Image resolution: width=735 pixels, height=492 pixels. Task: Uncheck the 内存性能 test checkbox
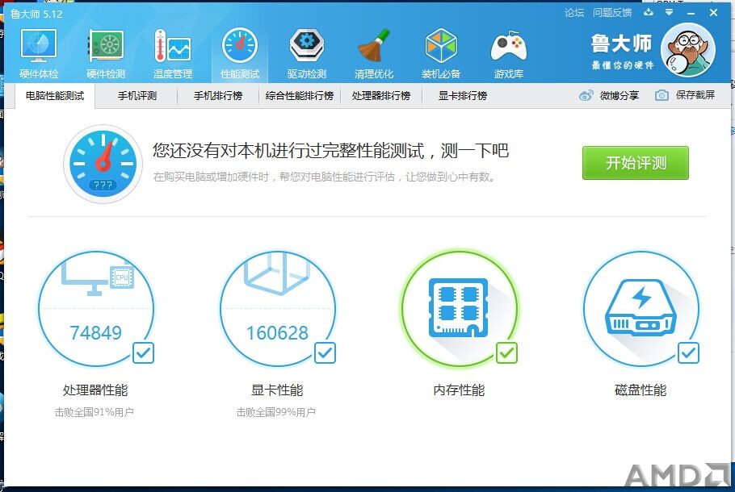(x=506, y=353)
